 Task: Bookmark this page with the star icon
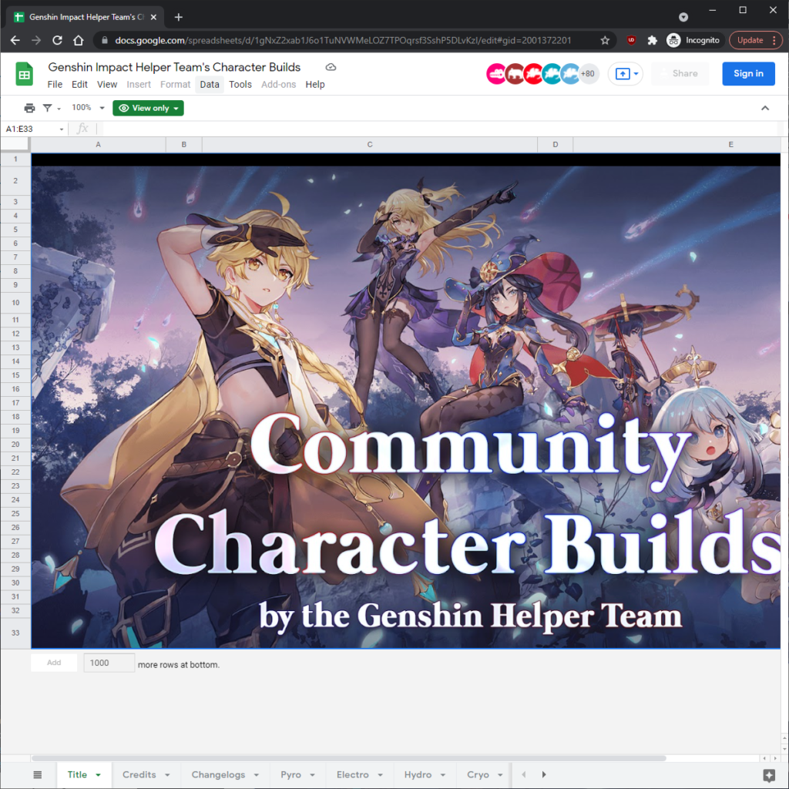(605, 40)
